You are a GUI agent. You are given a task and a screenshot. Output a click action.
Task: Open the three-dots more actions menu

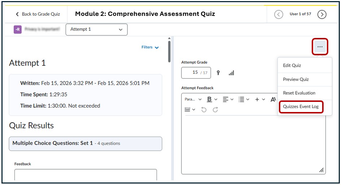tap(320, 47)
